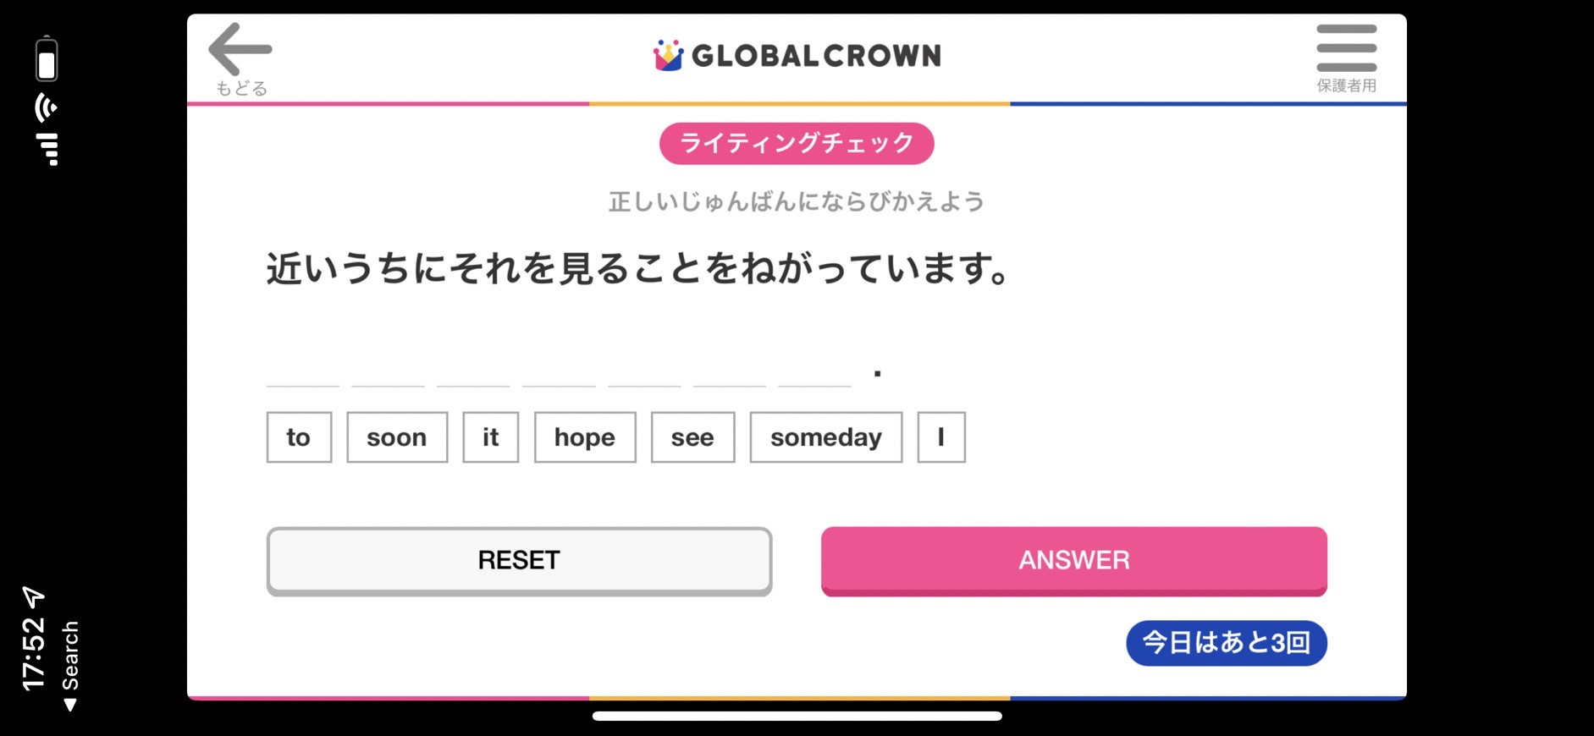Open the hamburger menu for 保護者用
The image size is (1594, 736).
click(1346, 58)
